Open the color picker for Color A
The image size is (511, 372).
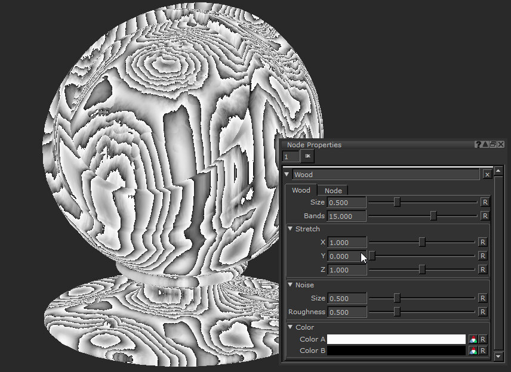(x=473, y=339)
